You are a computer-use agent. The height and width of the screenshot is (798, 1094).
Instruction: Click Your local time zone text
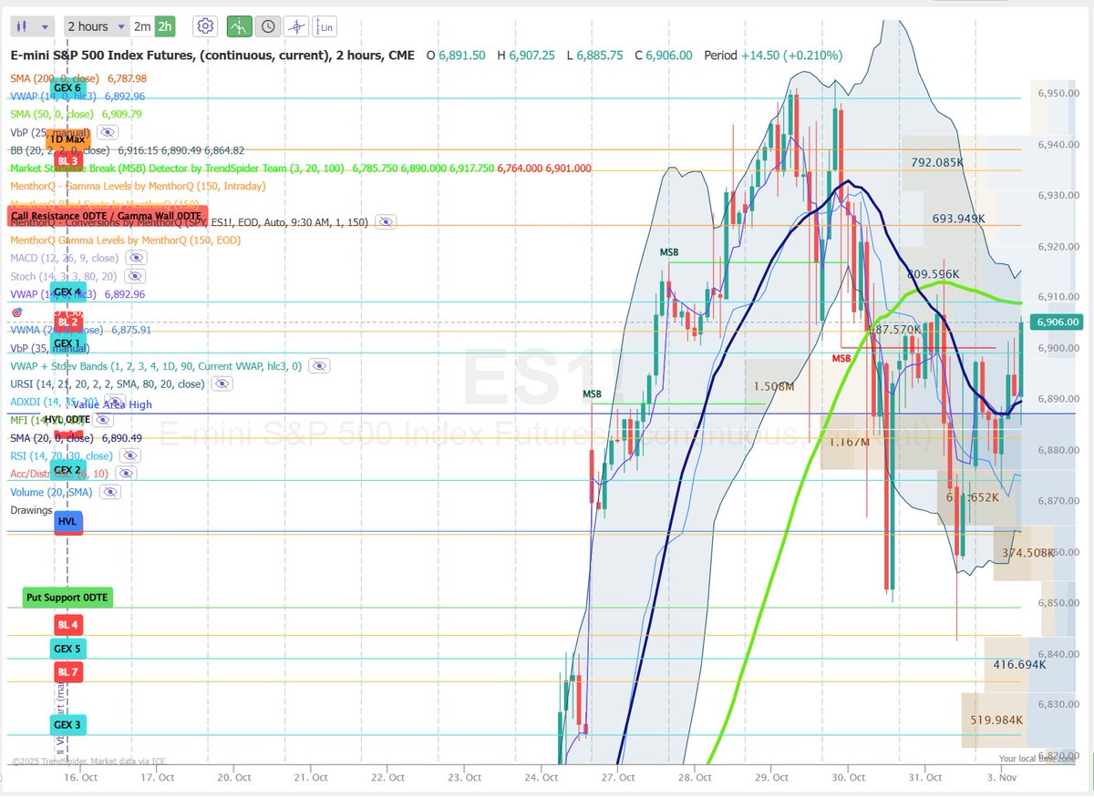click(x=1038, y=758)
